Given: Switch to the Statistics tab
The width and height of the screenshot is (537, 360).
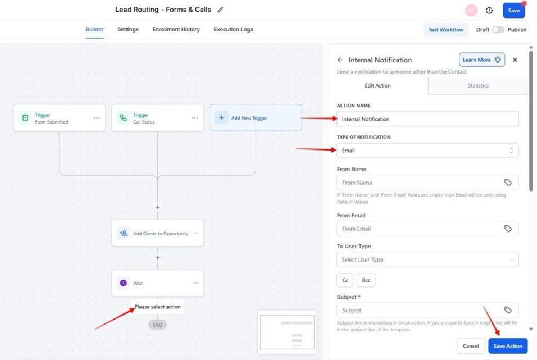Looking at the screenshot, I should [478, 86].
